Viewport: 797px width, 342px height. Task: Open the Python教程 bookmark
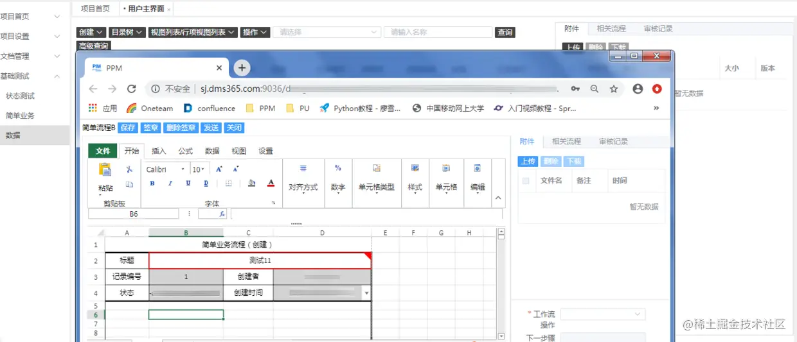(x=360, y=108)
